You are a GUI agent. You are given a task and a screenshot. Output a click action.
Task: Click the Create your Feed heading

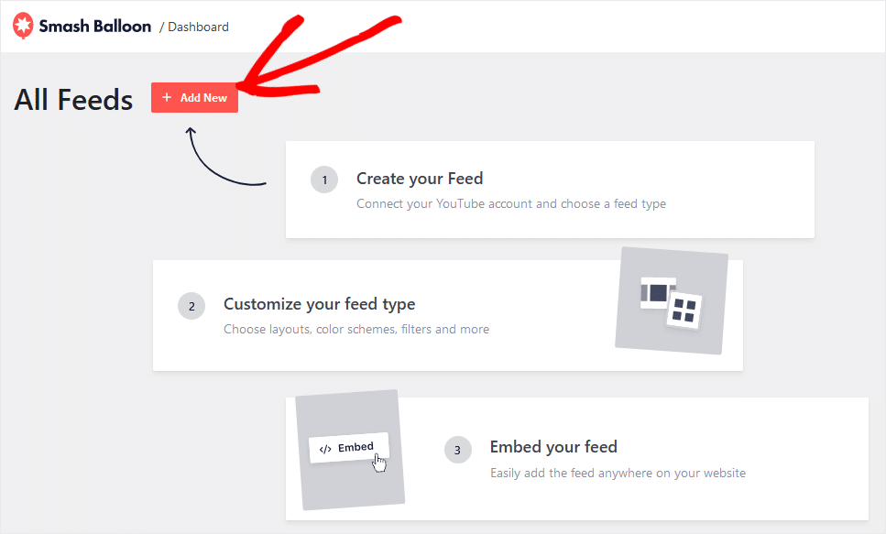(420, 178)
